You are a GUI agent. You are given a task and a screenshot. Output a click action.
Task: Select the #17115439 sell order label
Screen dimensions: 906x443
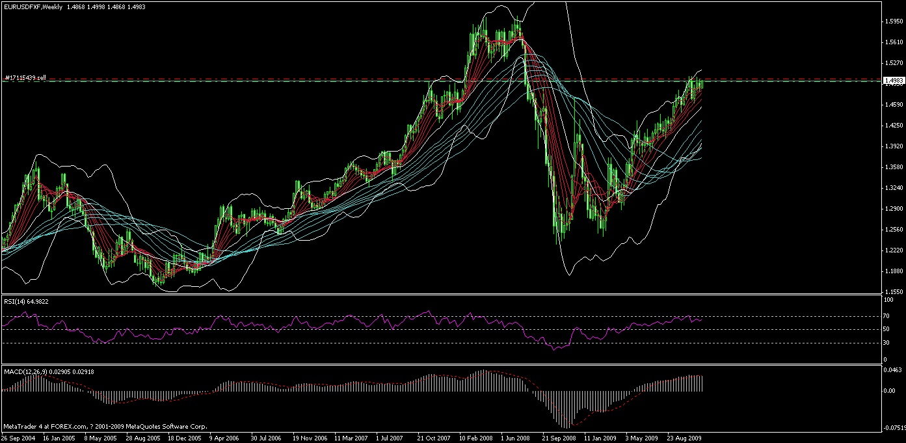26,78
